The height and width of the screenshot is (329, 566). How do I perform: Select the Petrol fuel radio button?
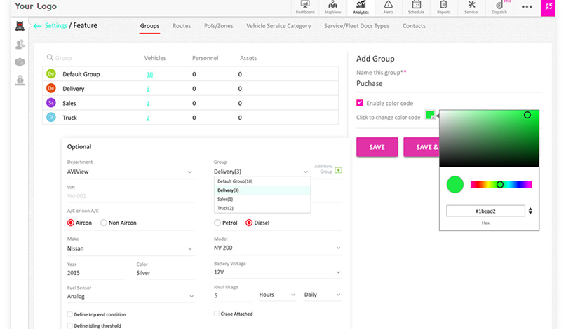click(217, 223)
